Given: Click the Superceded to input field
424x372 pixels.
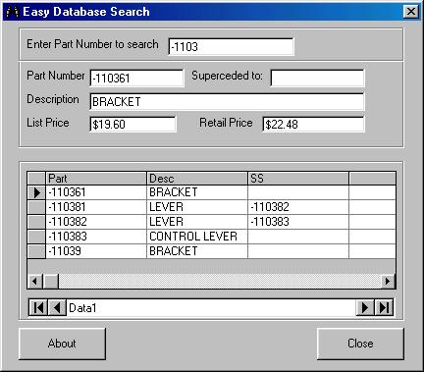Looking at the screenshot, I should [x=317, y=79].
